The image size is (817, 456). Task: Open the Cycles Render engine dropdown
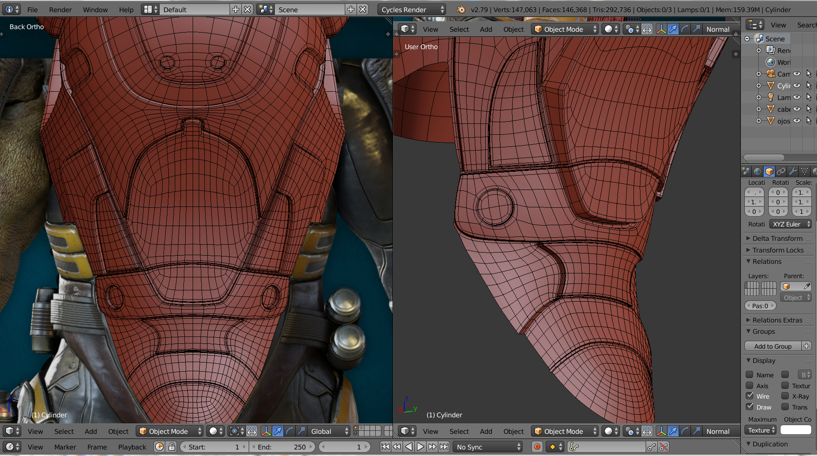(x=411, y=10)
